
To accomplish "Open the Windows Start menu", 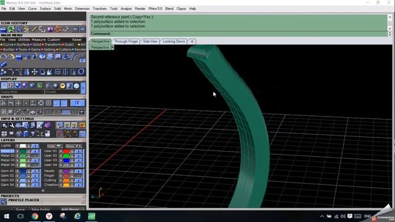I will [7, 216].
